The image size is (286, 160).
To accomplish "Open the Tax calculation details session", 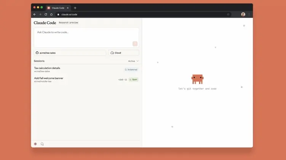I will [86, 69].
